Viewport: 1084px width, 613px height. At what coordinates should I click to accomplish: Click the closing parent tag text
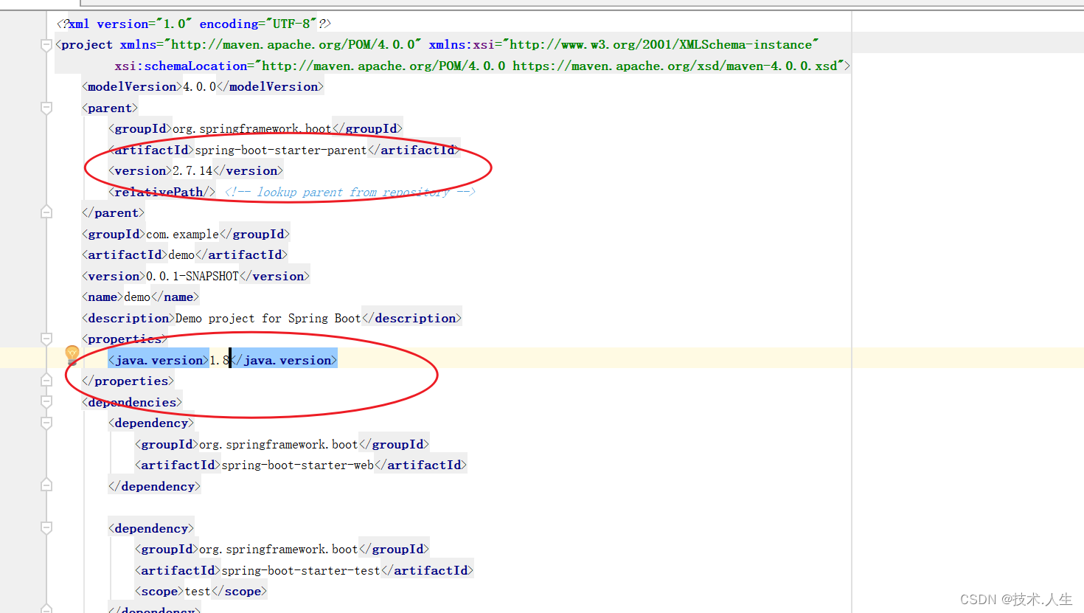pyautogui.click(x=114, y=212)
